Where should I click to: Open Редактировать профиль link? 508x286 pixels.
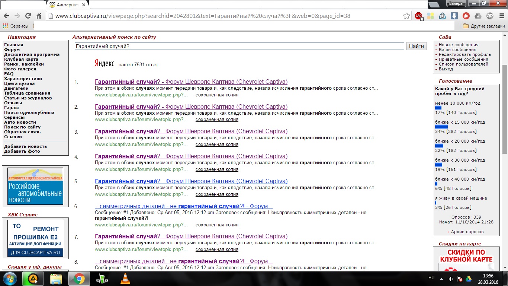click(x=465, y=54)
